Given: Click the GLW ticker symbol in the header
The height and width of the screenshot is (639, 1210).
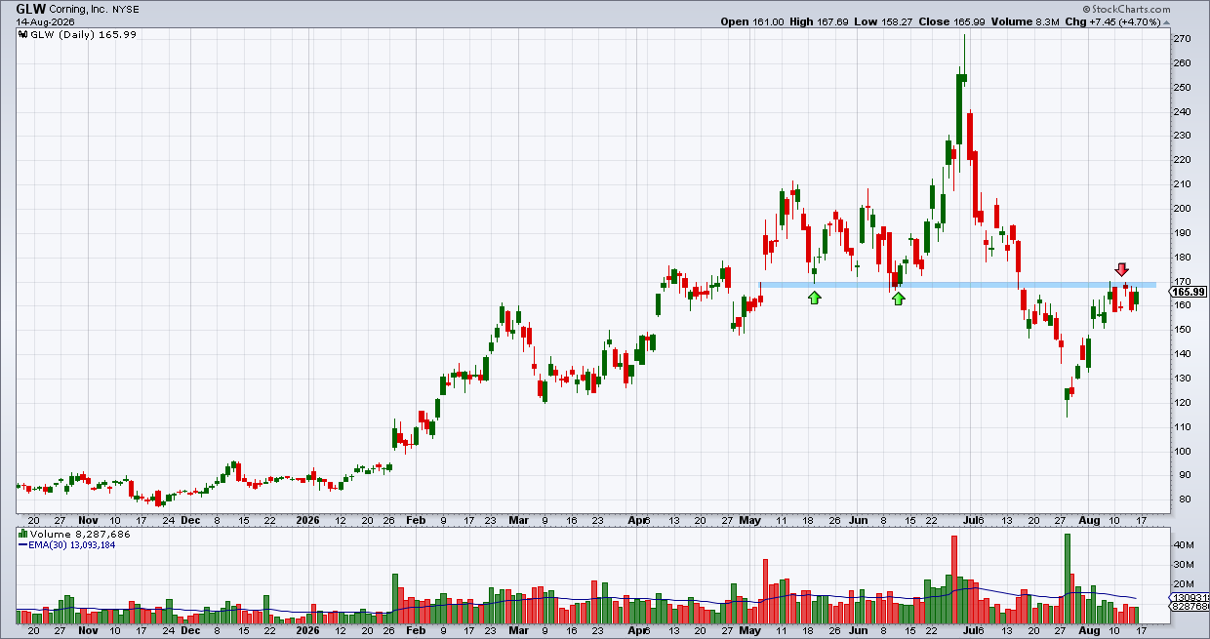Looking at the screenshot, I should 31,8.
